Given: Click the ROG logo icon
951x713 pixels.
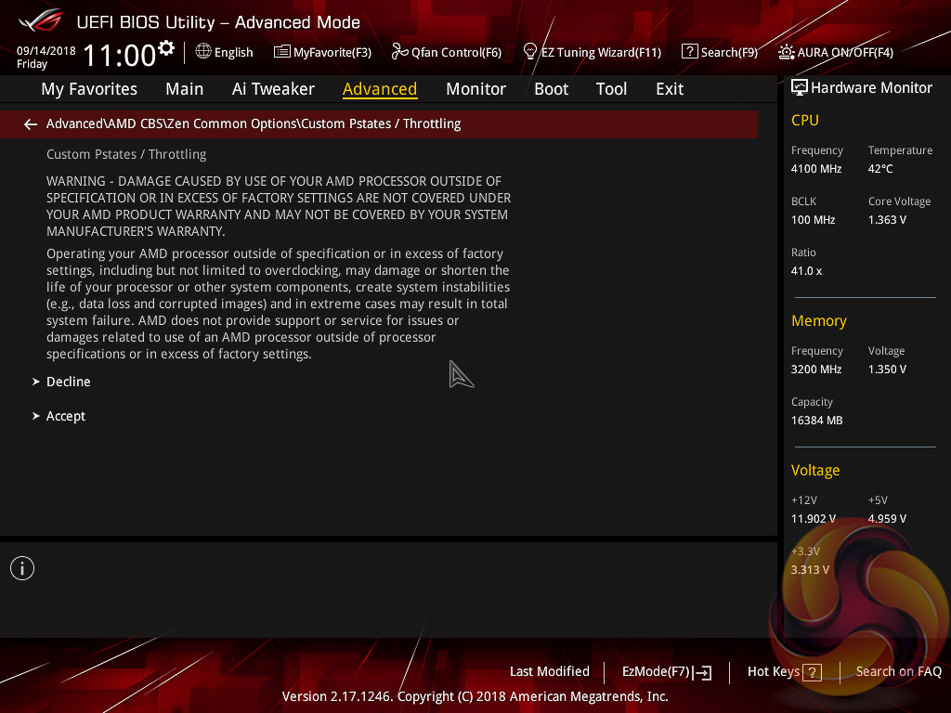Looking at the screenshot, I should point(40,20).
